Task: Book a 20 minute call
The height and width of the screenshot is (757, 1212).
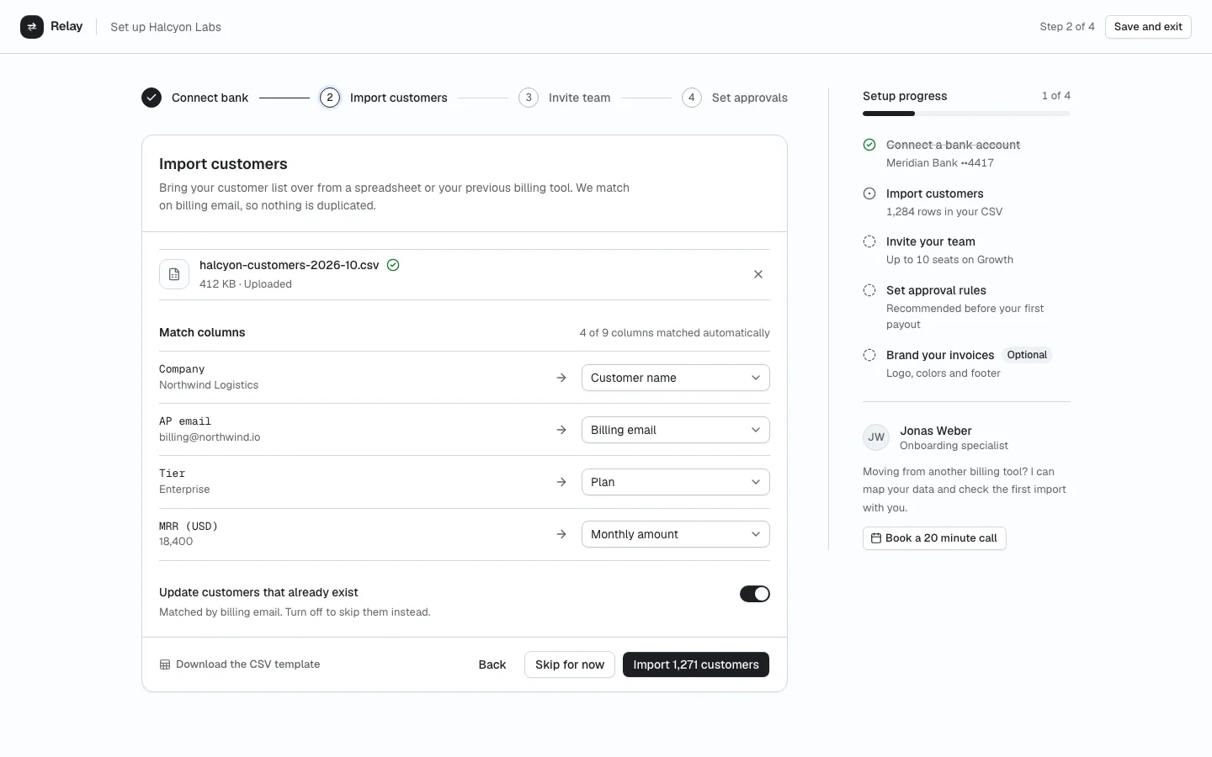Action: click(x=934, y=538)
